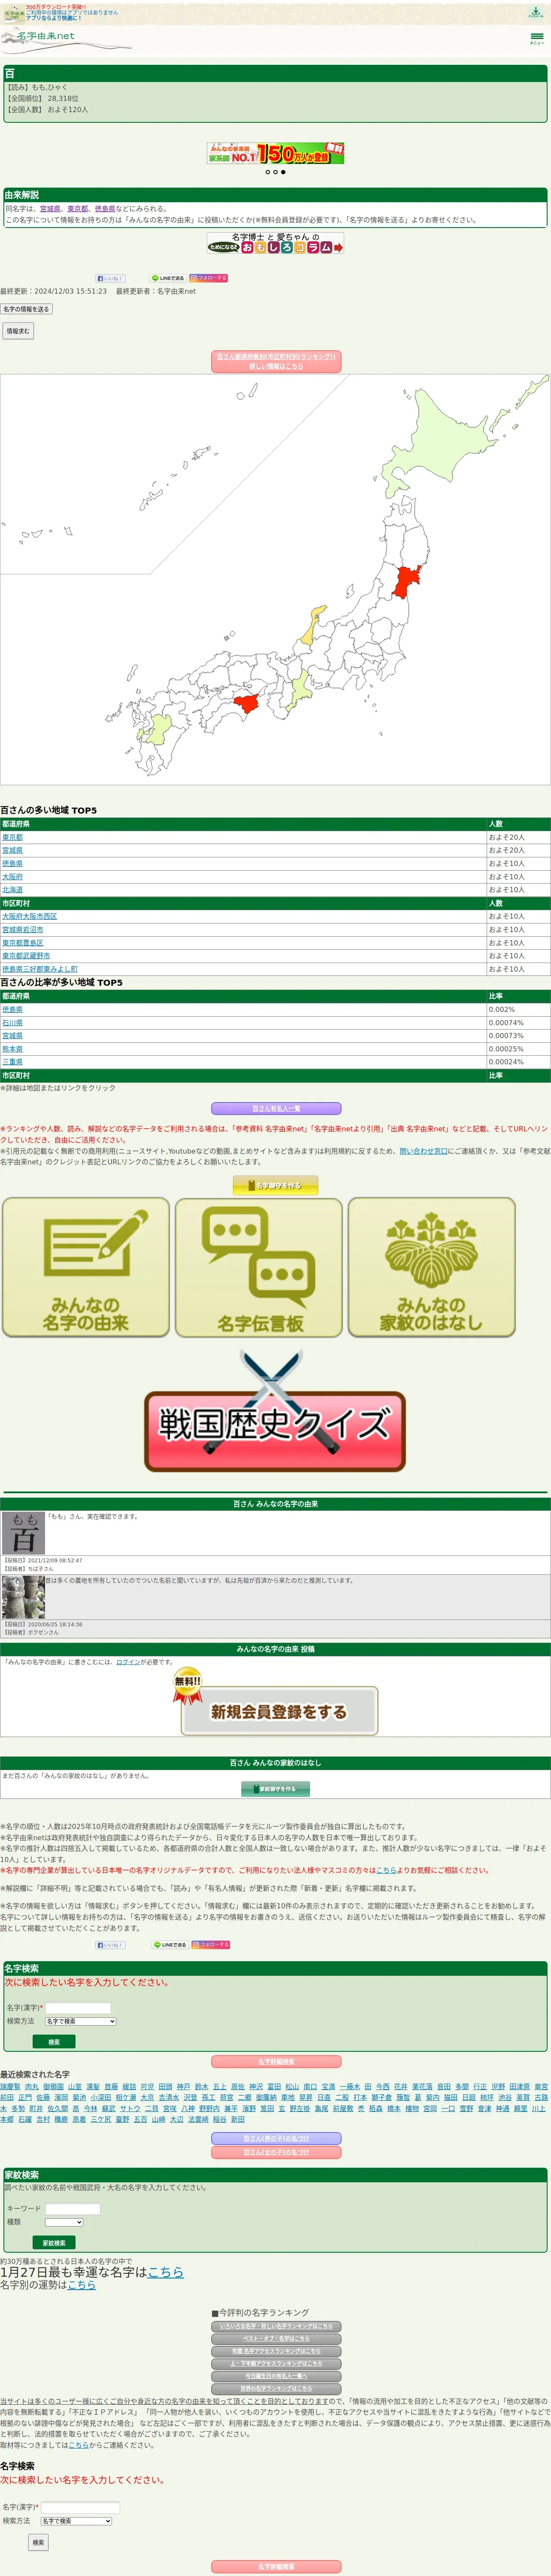Click the 家系図 NO.1 banner ad
551x2576 pixels.
tap(275, 153)
